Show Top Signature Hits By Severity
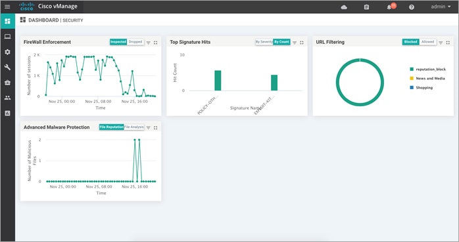 tap(264, 42)
